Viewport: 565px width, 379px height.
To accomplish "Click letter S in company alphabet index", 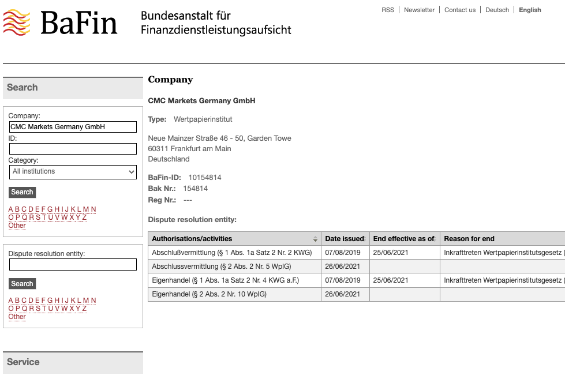I will [38, 217].
